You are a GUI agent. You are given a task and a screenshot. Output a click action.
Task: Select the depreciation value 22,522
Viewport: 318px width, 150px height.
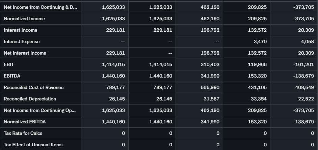click(x=306, y=99)
